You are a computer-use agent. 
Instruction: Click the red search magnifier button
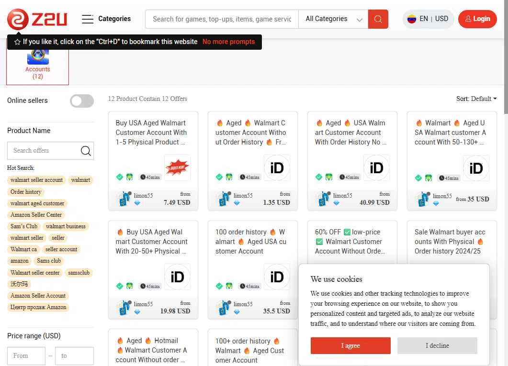pyautogui.click(x=378, y=19)
